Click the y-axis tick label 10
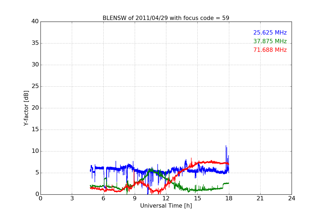 click(x=35, y=151)
